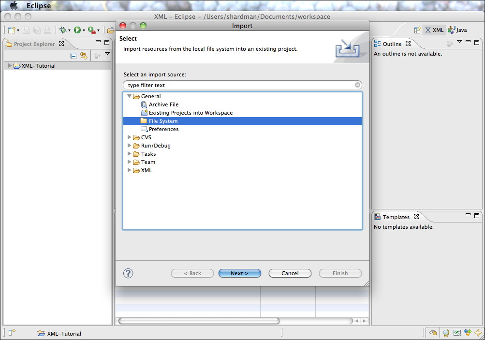Close the Outline view

pos(408,44)
